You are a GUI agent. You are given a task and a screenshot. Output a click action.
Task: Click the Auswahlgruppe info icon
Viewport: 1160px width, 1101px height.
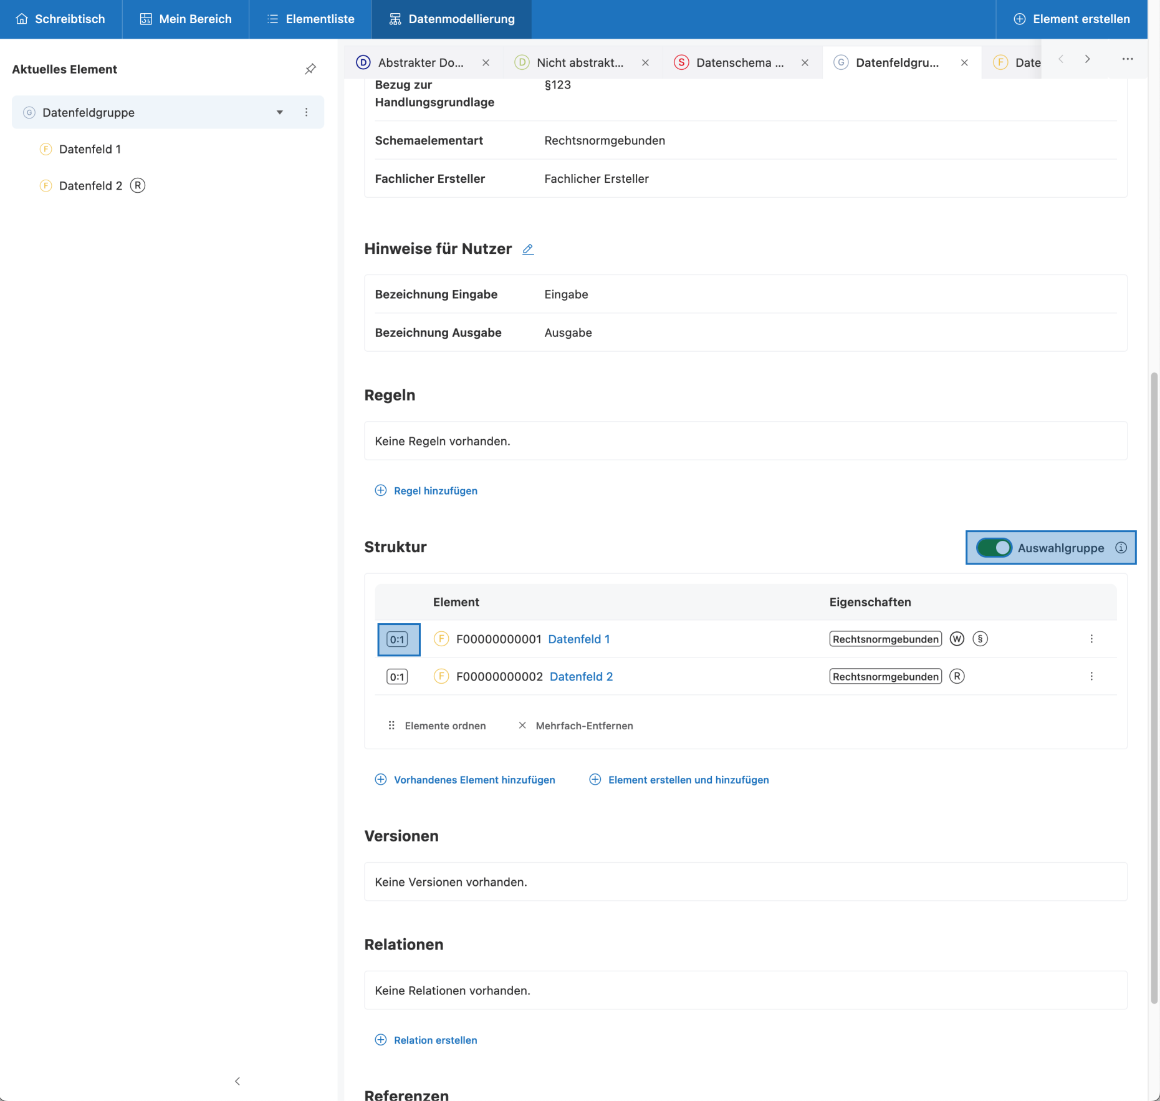click(x=1121, y=548)
